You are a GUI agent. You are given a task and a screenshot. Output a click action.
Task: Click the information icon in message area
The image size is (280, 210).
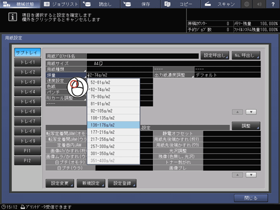click(12, 17)
